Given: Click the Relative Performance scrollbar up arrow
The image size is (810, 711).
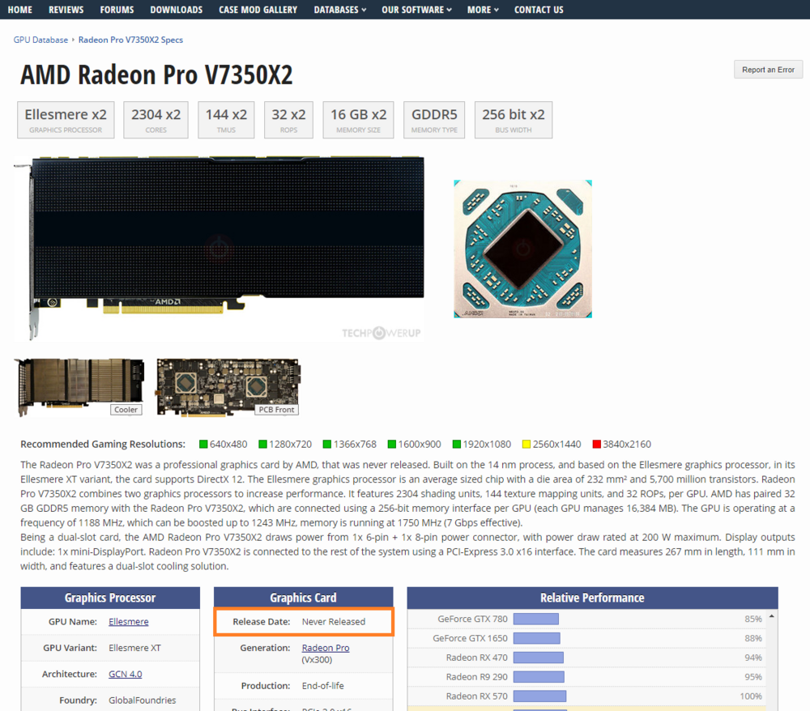Looking at the screenshot, I should (772, 616).
